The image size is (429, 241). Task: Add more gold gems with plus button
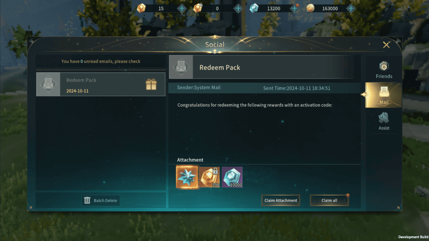[x=182, y=8]
